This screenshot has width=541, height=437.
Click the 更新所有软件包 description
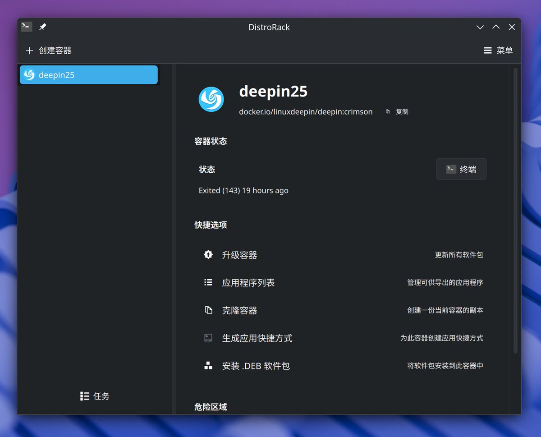point(459,255)
